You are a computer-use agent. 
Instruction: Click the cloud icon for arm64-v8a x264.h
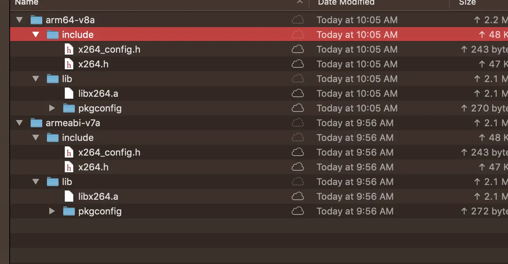pyautogui.click(x=297, y=64)
